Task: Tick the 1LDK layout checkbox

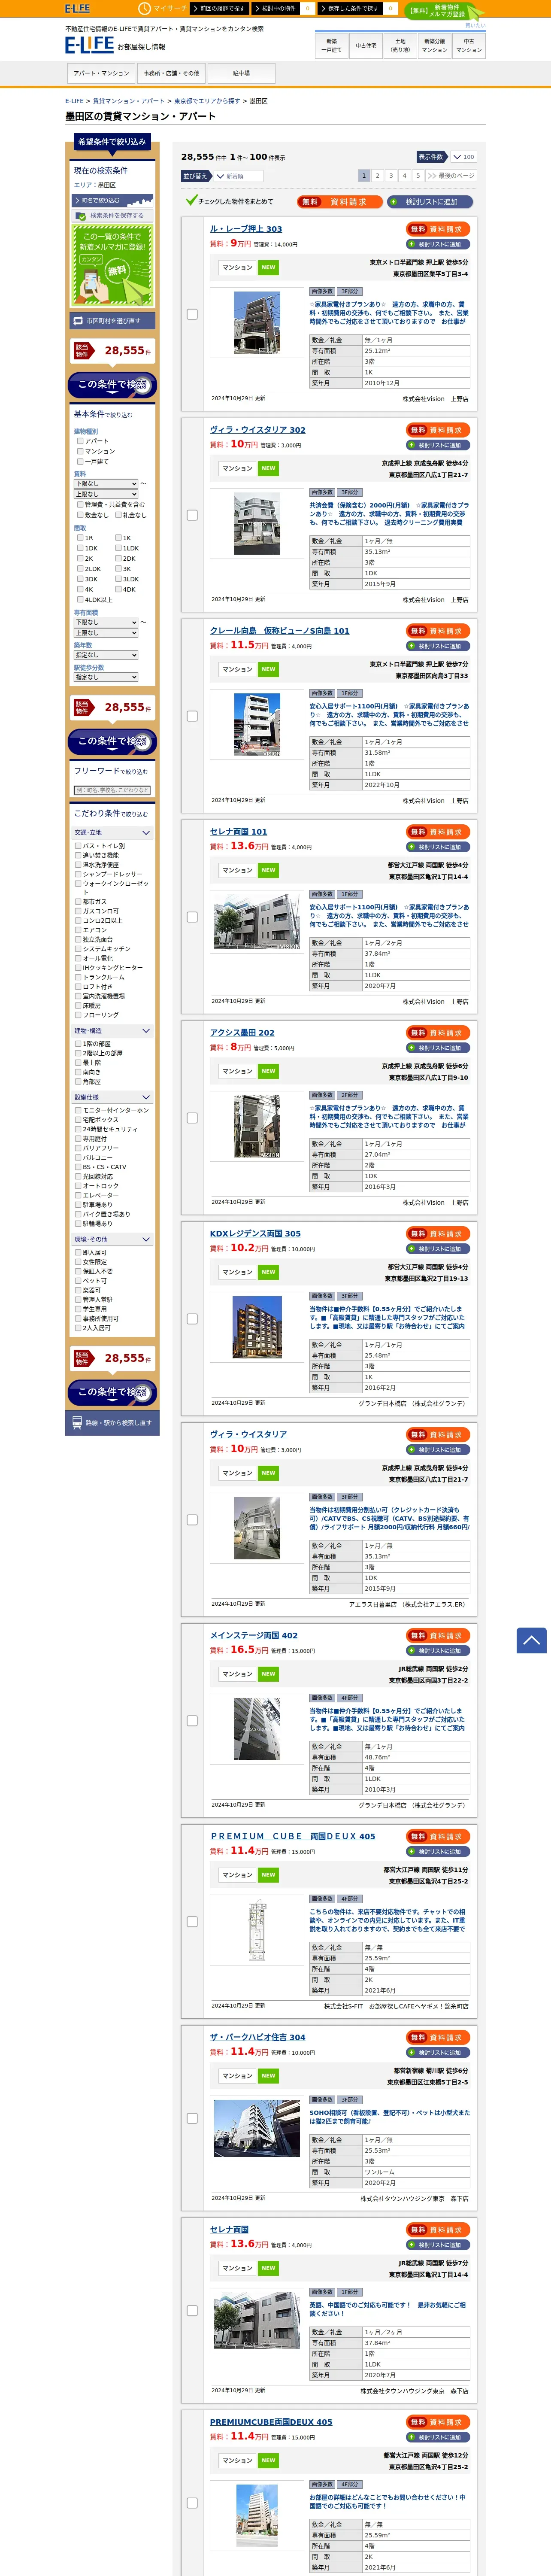Action: (118, 548)
